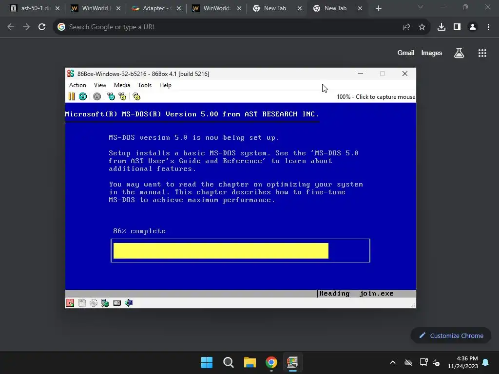Switch to the Adaptec browser tab

point(156,8)
